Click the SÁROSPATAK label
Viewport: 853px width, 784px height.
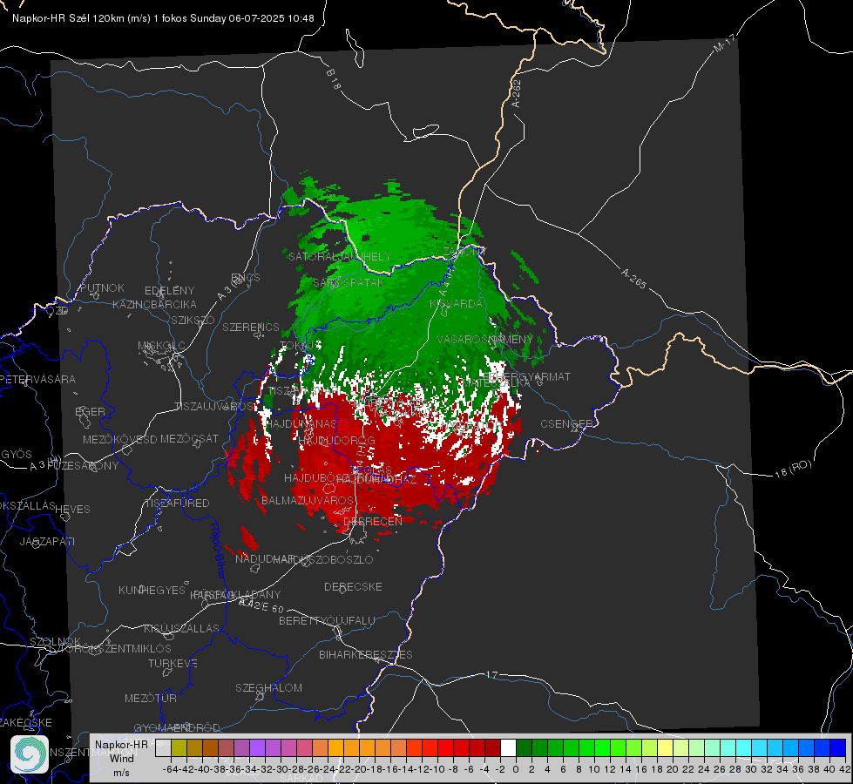click(349, 282)
